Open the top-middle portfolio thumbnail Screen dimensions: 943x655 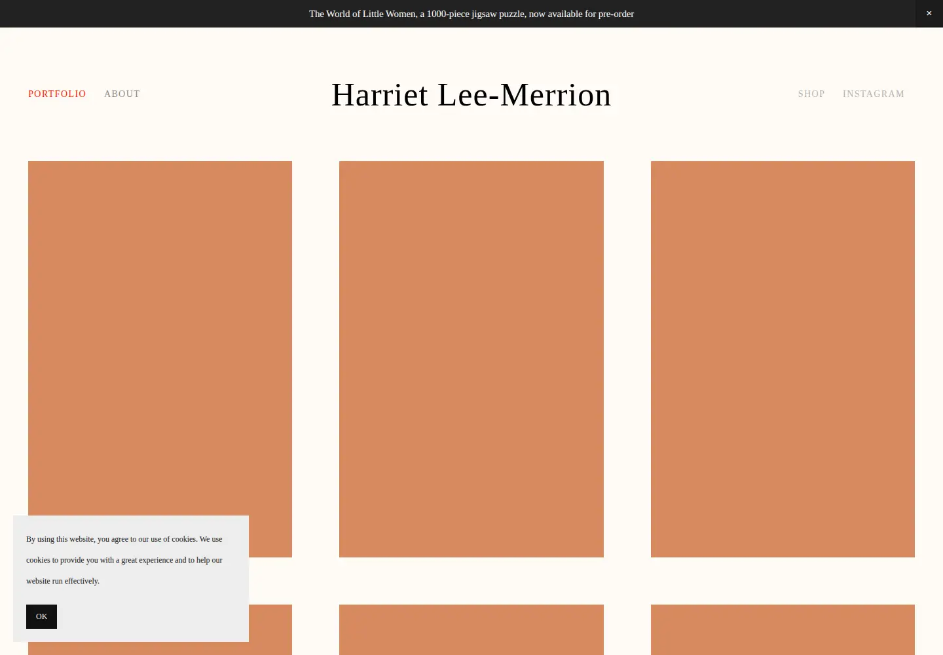(x=471, y=359)
